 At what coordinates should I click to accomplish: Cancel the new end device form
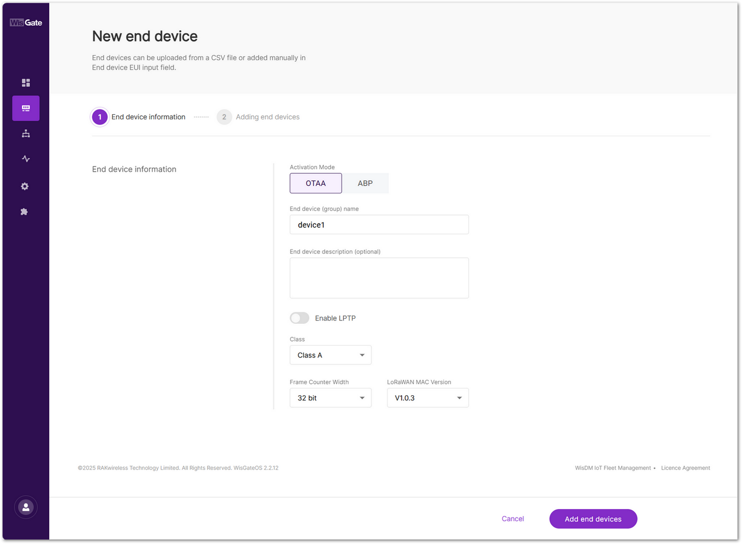pos(512,519)
